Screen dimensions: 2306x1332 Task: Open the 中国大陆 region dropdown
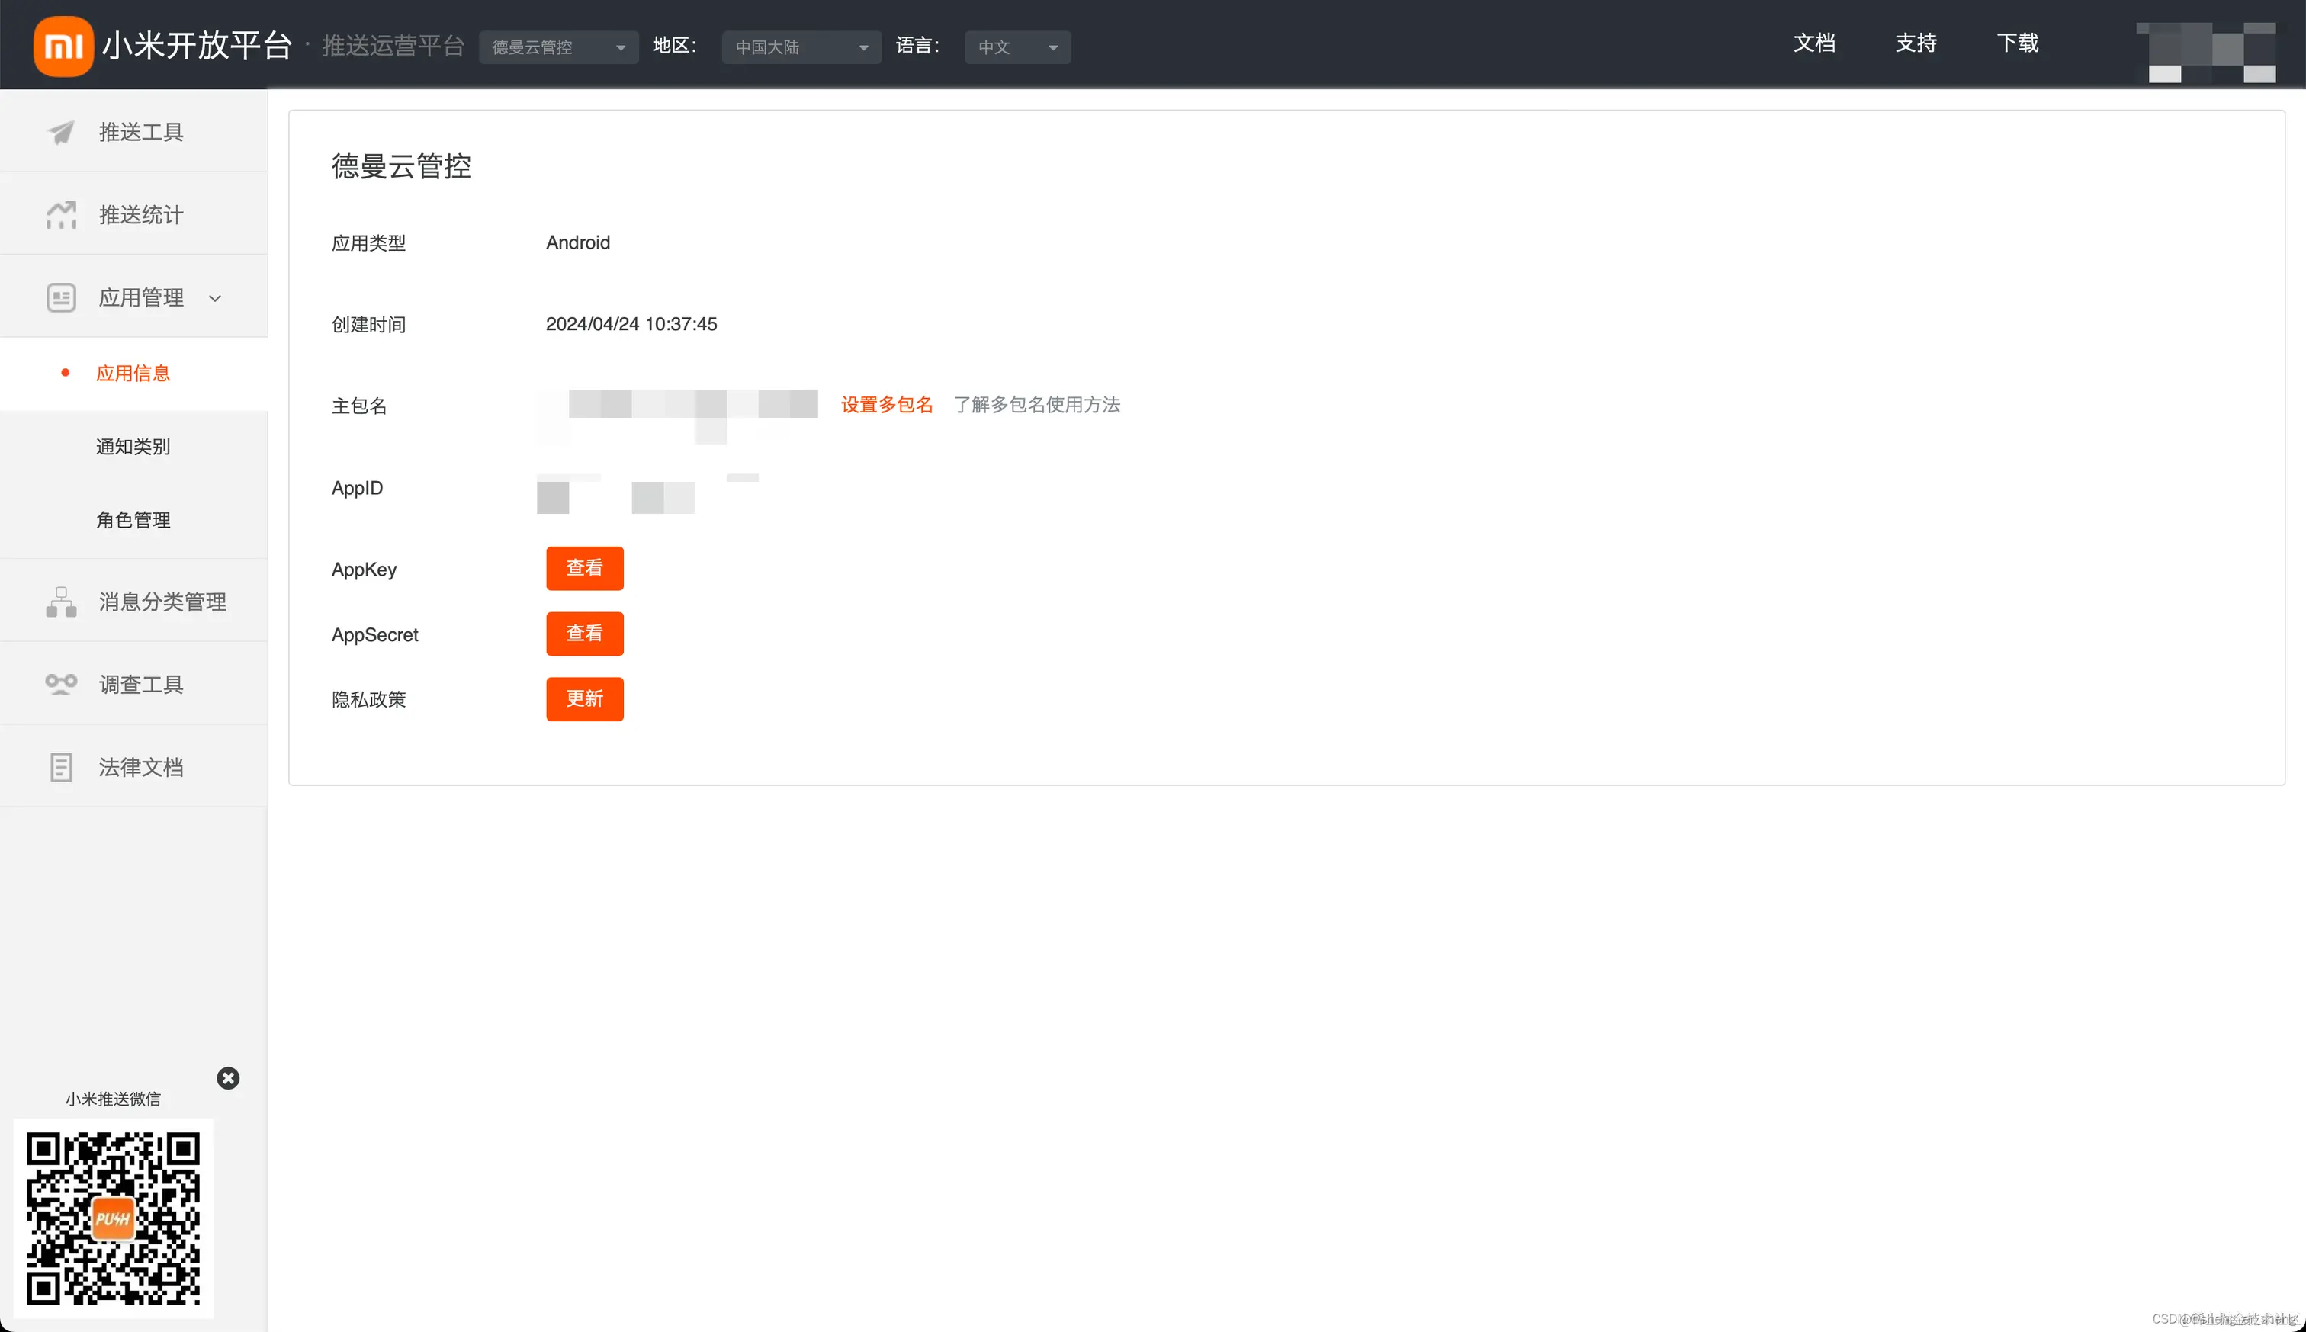coord(801,47)
